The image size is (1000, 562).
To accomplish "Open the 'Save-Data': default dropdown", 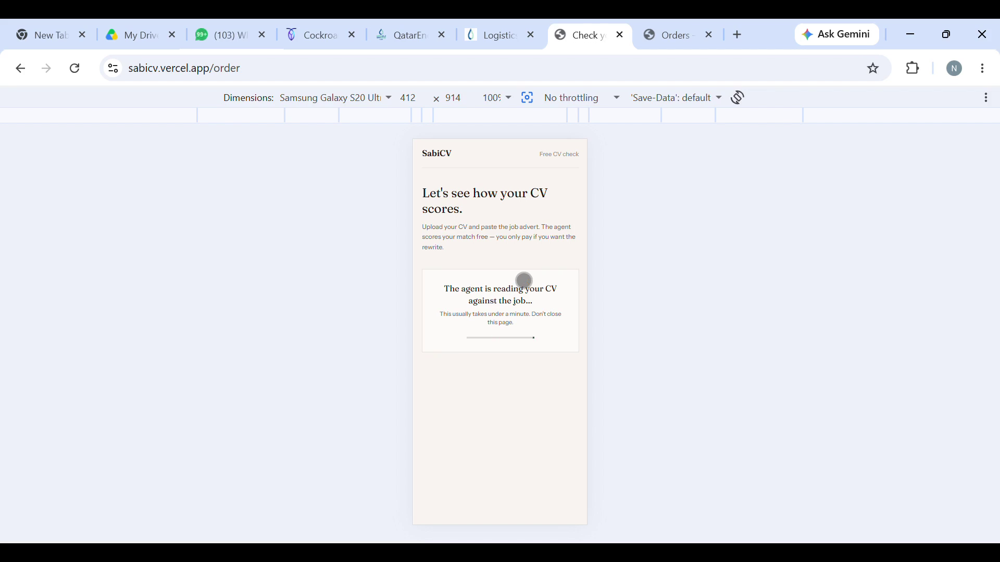I will pos(676,98).
